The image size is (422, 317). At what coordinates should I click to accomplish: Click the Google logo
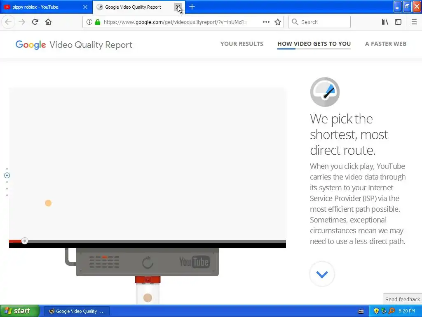[x=30, y=45]
